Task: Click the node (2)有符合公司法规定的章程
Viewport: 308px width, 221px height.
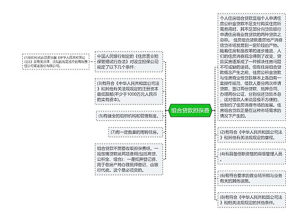Action: click(x=251, y=135)
